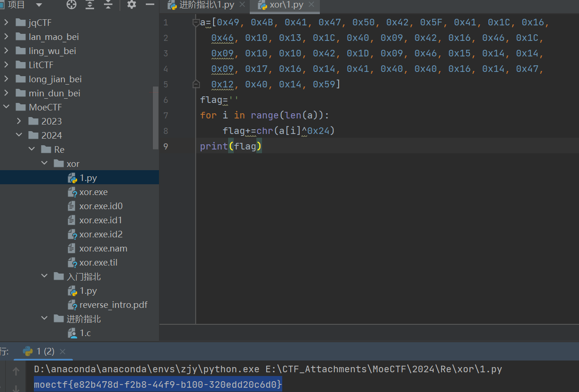Viewport: 579px width, 392px height.
Task: Close the xor\1.py editor tab
Action: tap(311, 5)
